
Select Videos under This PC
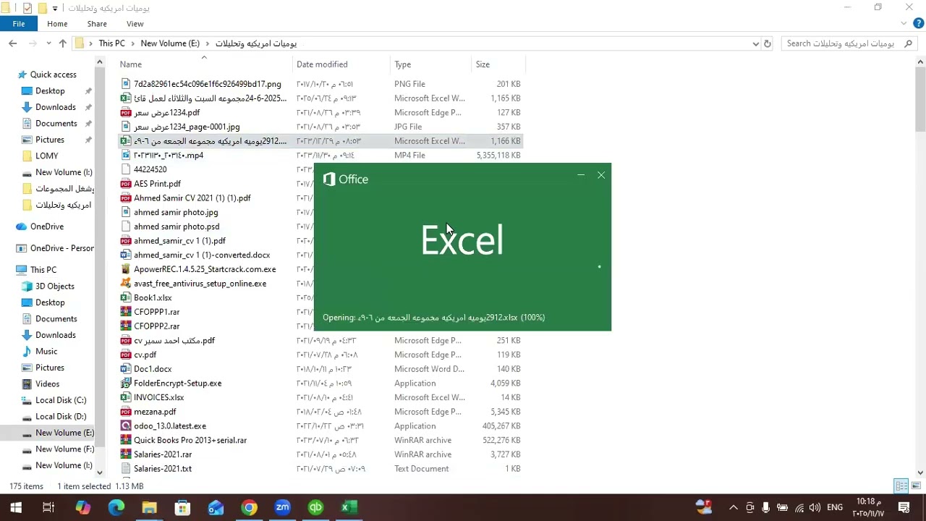point(47,384)
